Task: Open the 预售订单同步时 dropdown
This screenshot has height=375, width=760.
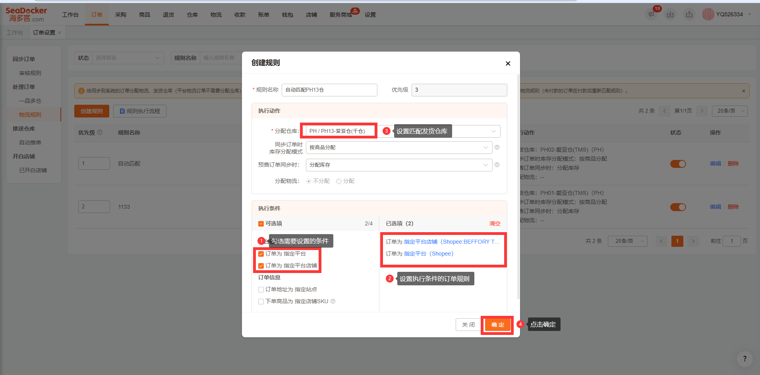Action: pyautogui.click(x=399, y=165)
